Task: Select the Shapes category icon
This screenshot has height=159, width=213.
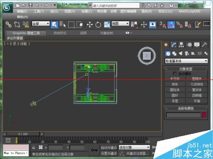Action: [x=174, y=54]
